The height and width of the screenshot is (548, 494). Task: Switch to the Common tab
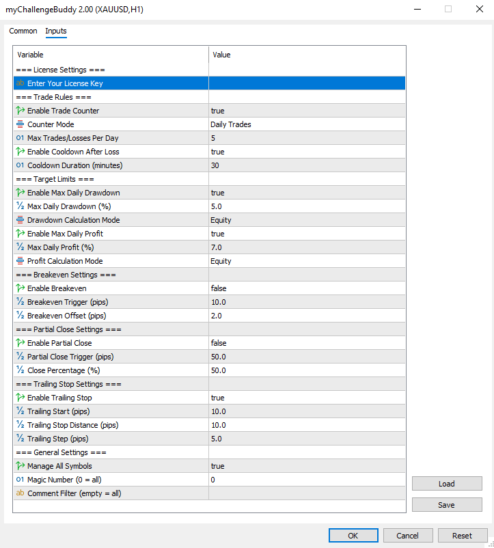coord(23,31)
